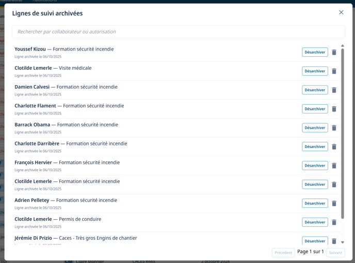The image size is (355, 263).
Task: Go to next page with Suivant
Action: [x=335, y=253]
